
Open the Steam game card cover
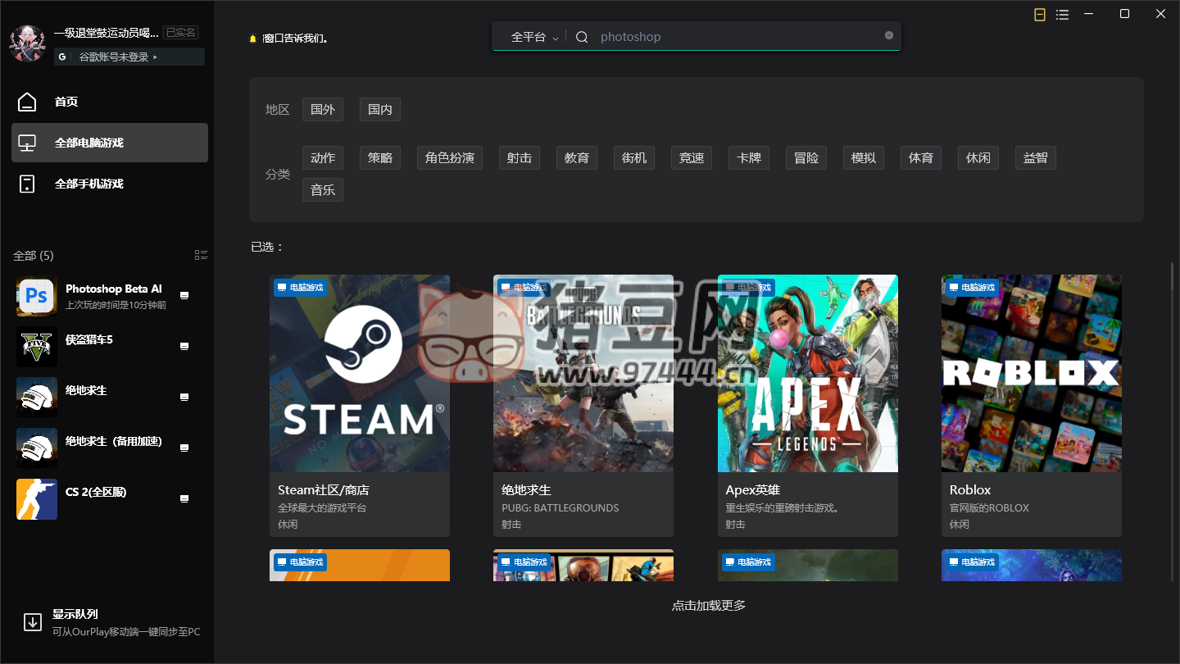point(360,373)
